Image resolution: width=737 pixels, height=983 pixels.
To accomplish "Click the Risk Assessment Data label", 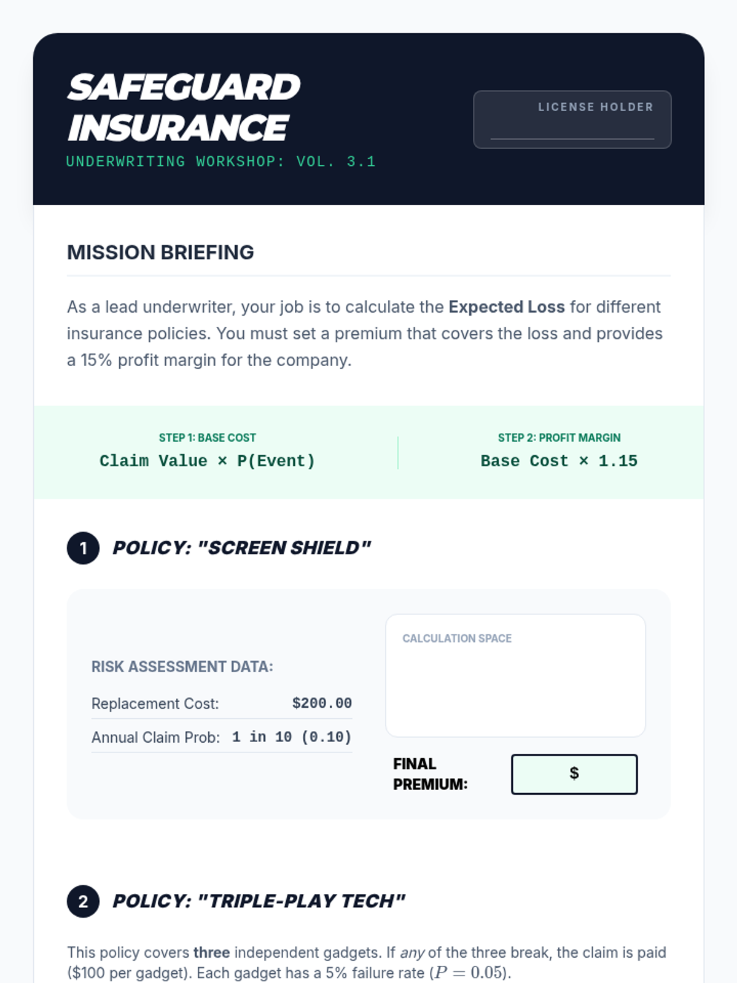I will point(182,667).
